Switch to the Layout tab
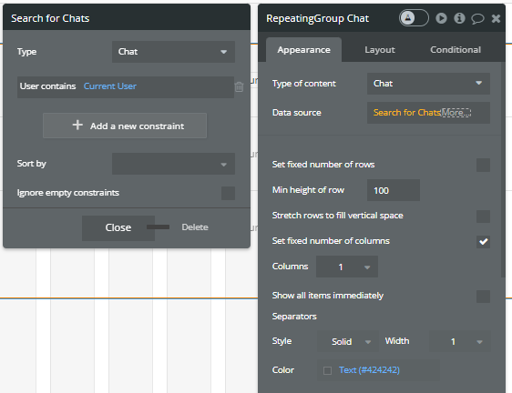The image size is (512, 393). coord(379,50)
